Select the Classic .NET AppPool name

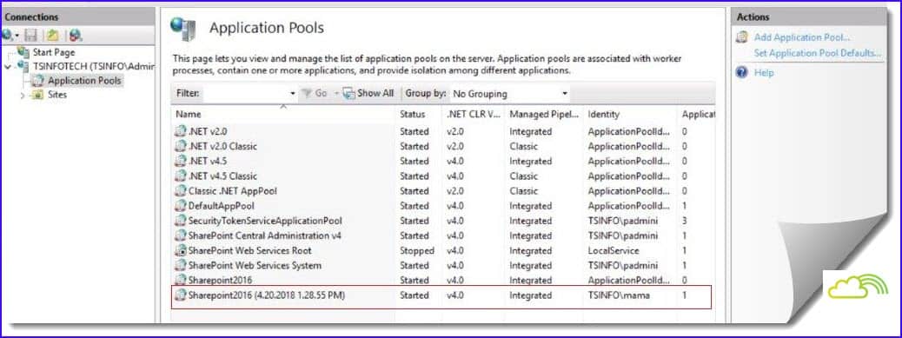pyautogui.click(x=232, y=191)
